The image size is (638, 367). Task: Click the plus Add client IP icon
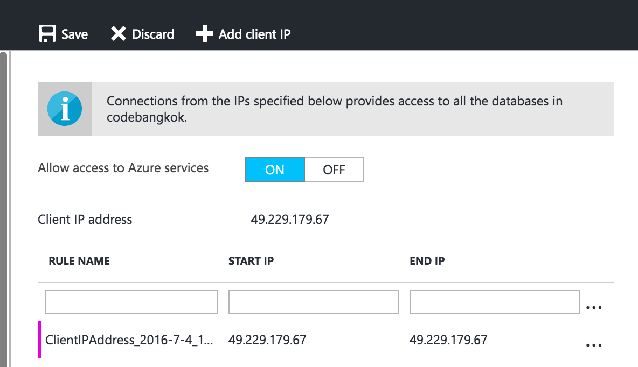204,33
